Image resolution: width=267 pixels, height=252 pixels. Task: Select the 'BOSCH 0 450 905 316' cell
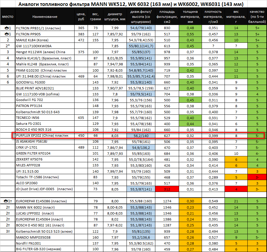pos(45,130)
